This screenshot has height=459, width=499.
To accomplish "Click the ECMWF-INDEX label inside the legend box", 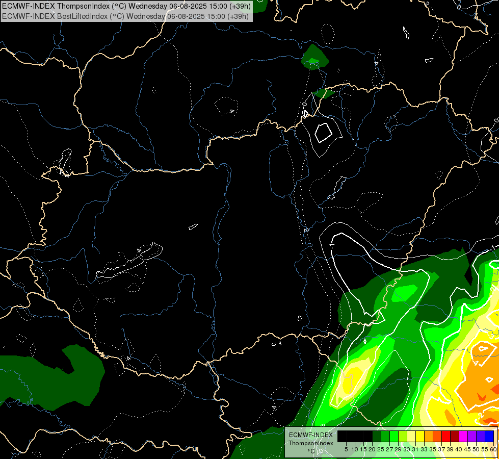I will pyautogui.click(x=311, y=435).
